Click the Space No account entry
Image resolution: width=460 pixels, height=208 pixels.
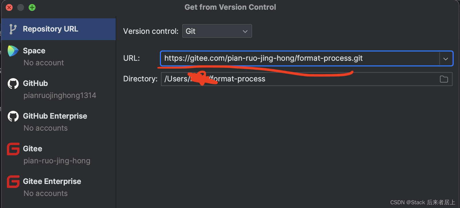[x=44, y=63]
